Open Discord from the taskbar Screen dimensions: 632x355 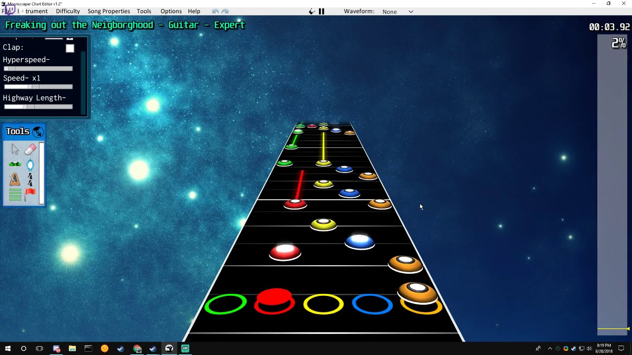56,349
